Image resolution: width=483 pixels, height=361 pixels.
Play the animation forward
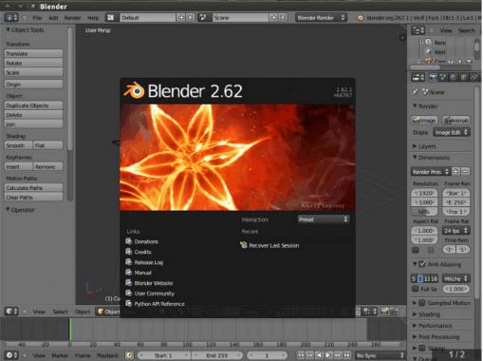[x=328, y=355]
